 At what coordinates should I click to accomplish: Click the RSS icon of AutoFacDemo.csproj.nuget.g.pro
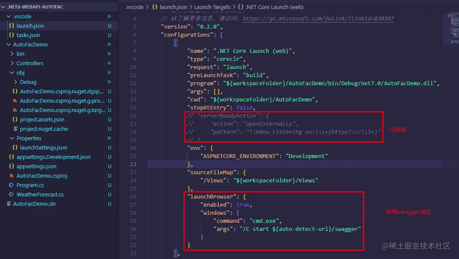[15, 101]
